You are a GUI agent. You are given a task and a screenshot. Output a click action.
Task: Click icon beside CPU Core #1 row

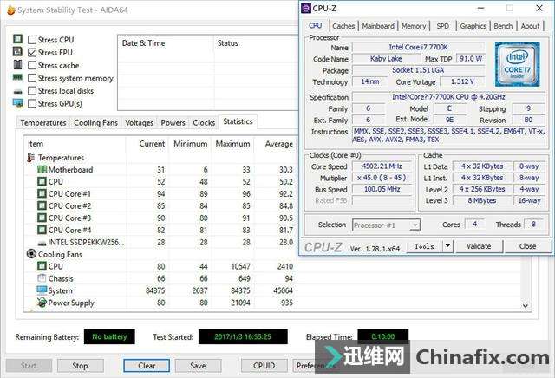tap(42, 193)
